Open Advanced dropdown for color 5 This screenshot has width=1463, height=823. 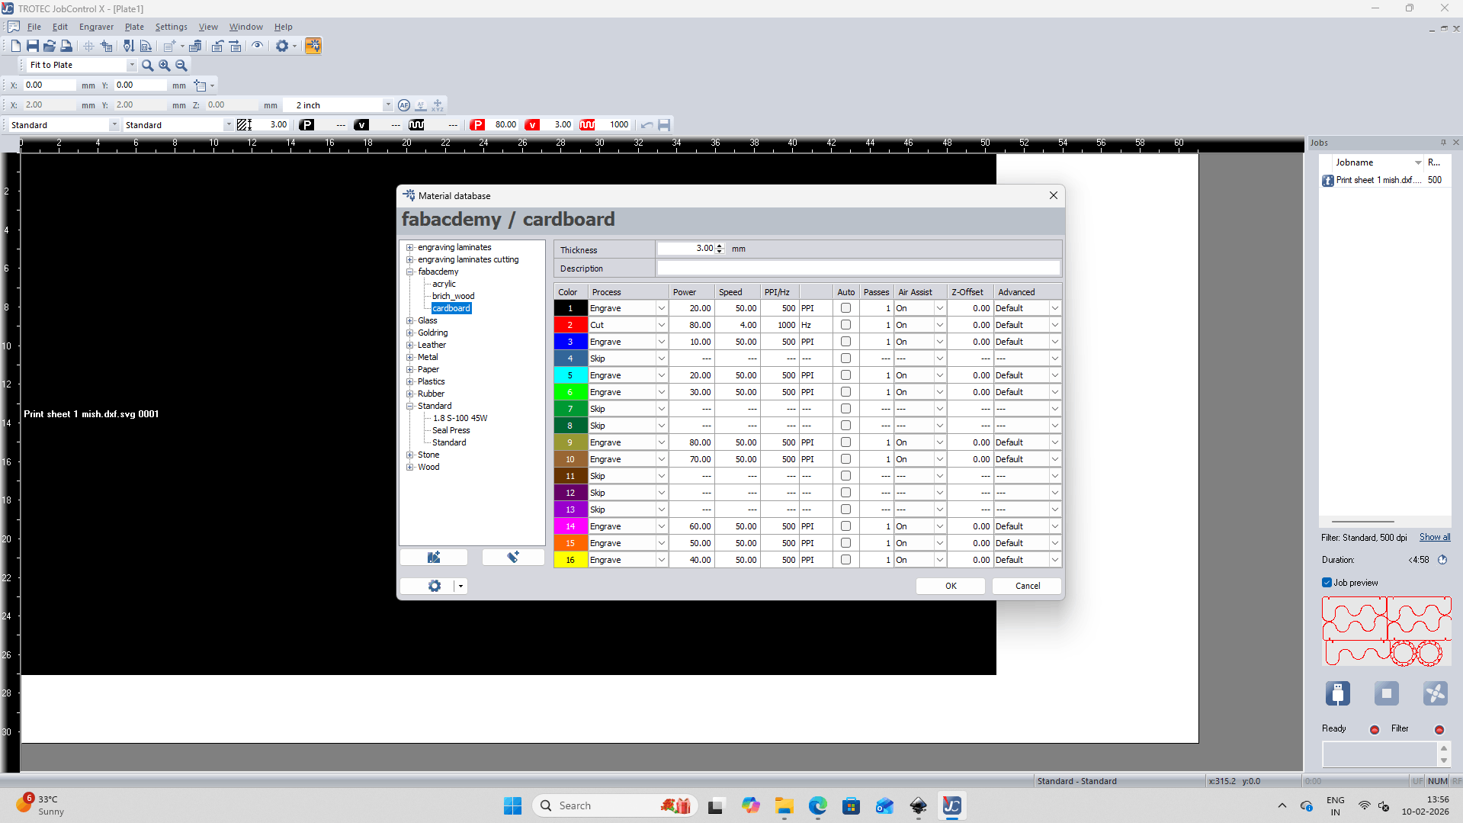pyautogui.click(x=1055, y=376)
